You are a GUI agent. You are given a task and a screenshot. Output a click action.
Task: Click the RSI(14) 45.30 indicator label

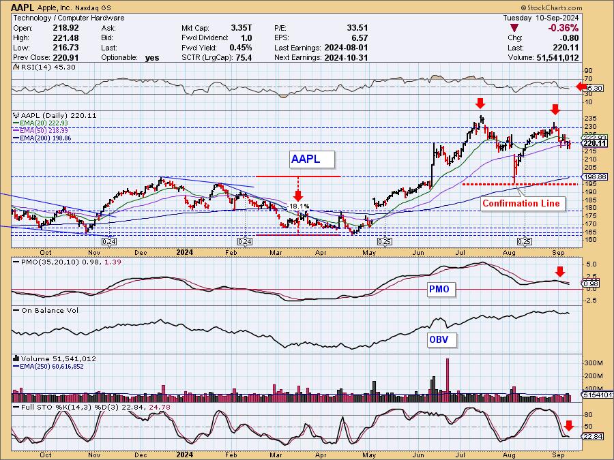tap(48, 67)
